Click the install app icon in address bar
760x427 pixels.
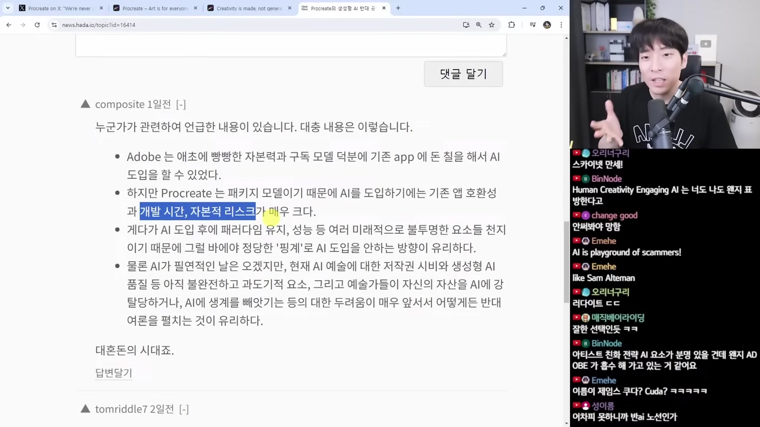pyautogui.click(x=466, y=25)
